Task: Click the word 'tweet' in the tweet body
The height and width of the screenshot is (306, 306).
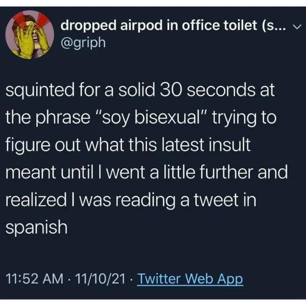Action: (x=216, y=200)
